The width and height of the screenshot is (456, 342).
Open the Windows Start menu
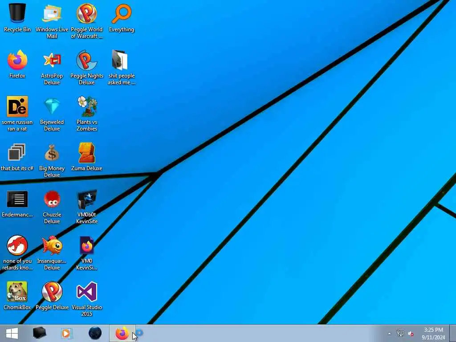pos(12,333)
